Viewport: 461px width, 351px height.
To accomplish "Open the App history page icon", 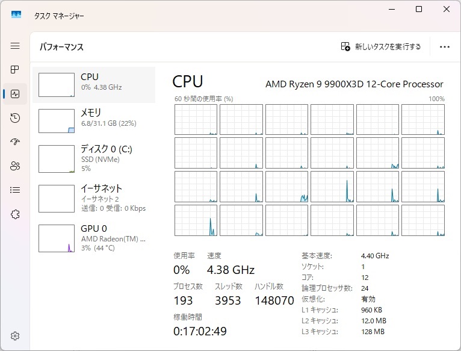I will (x=15, y=118).
